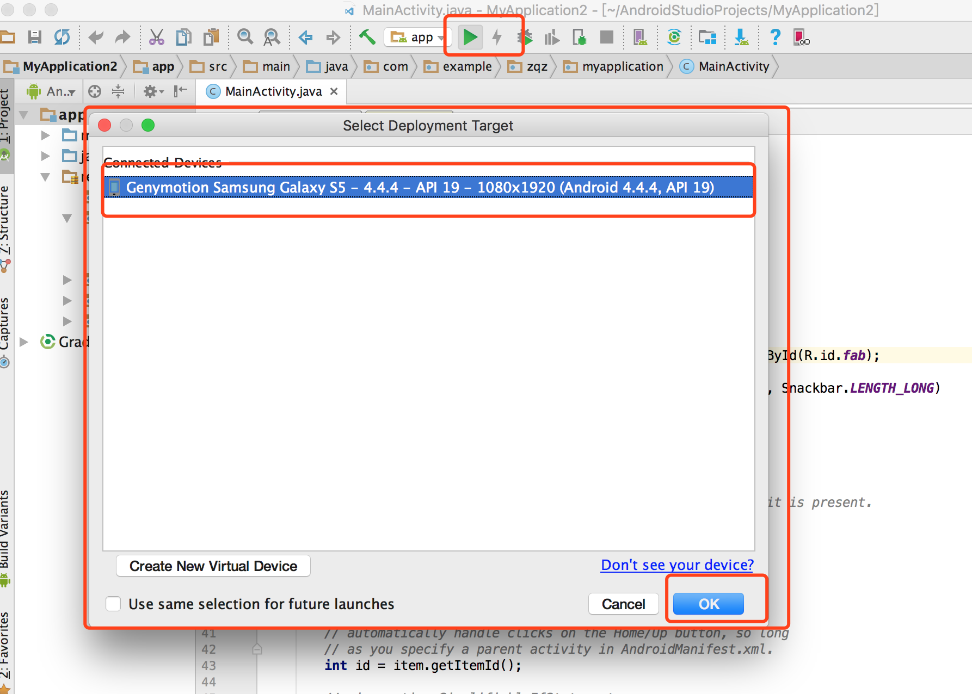Click Create New Virtual Device button
Screen dimensions: 972x694
point(213,566)
